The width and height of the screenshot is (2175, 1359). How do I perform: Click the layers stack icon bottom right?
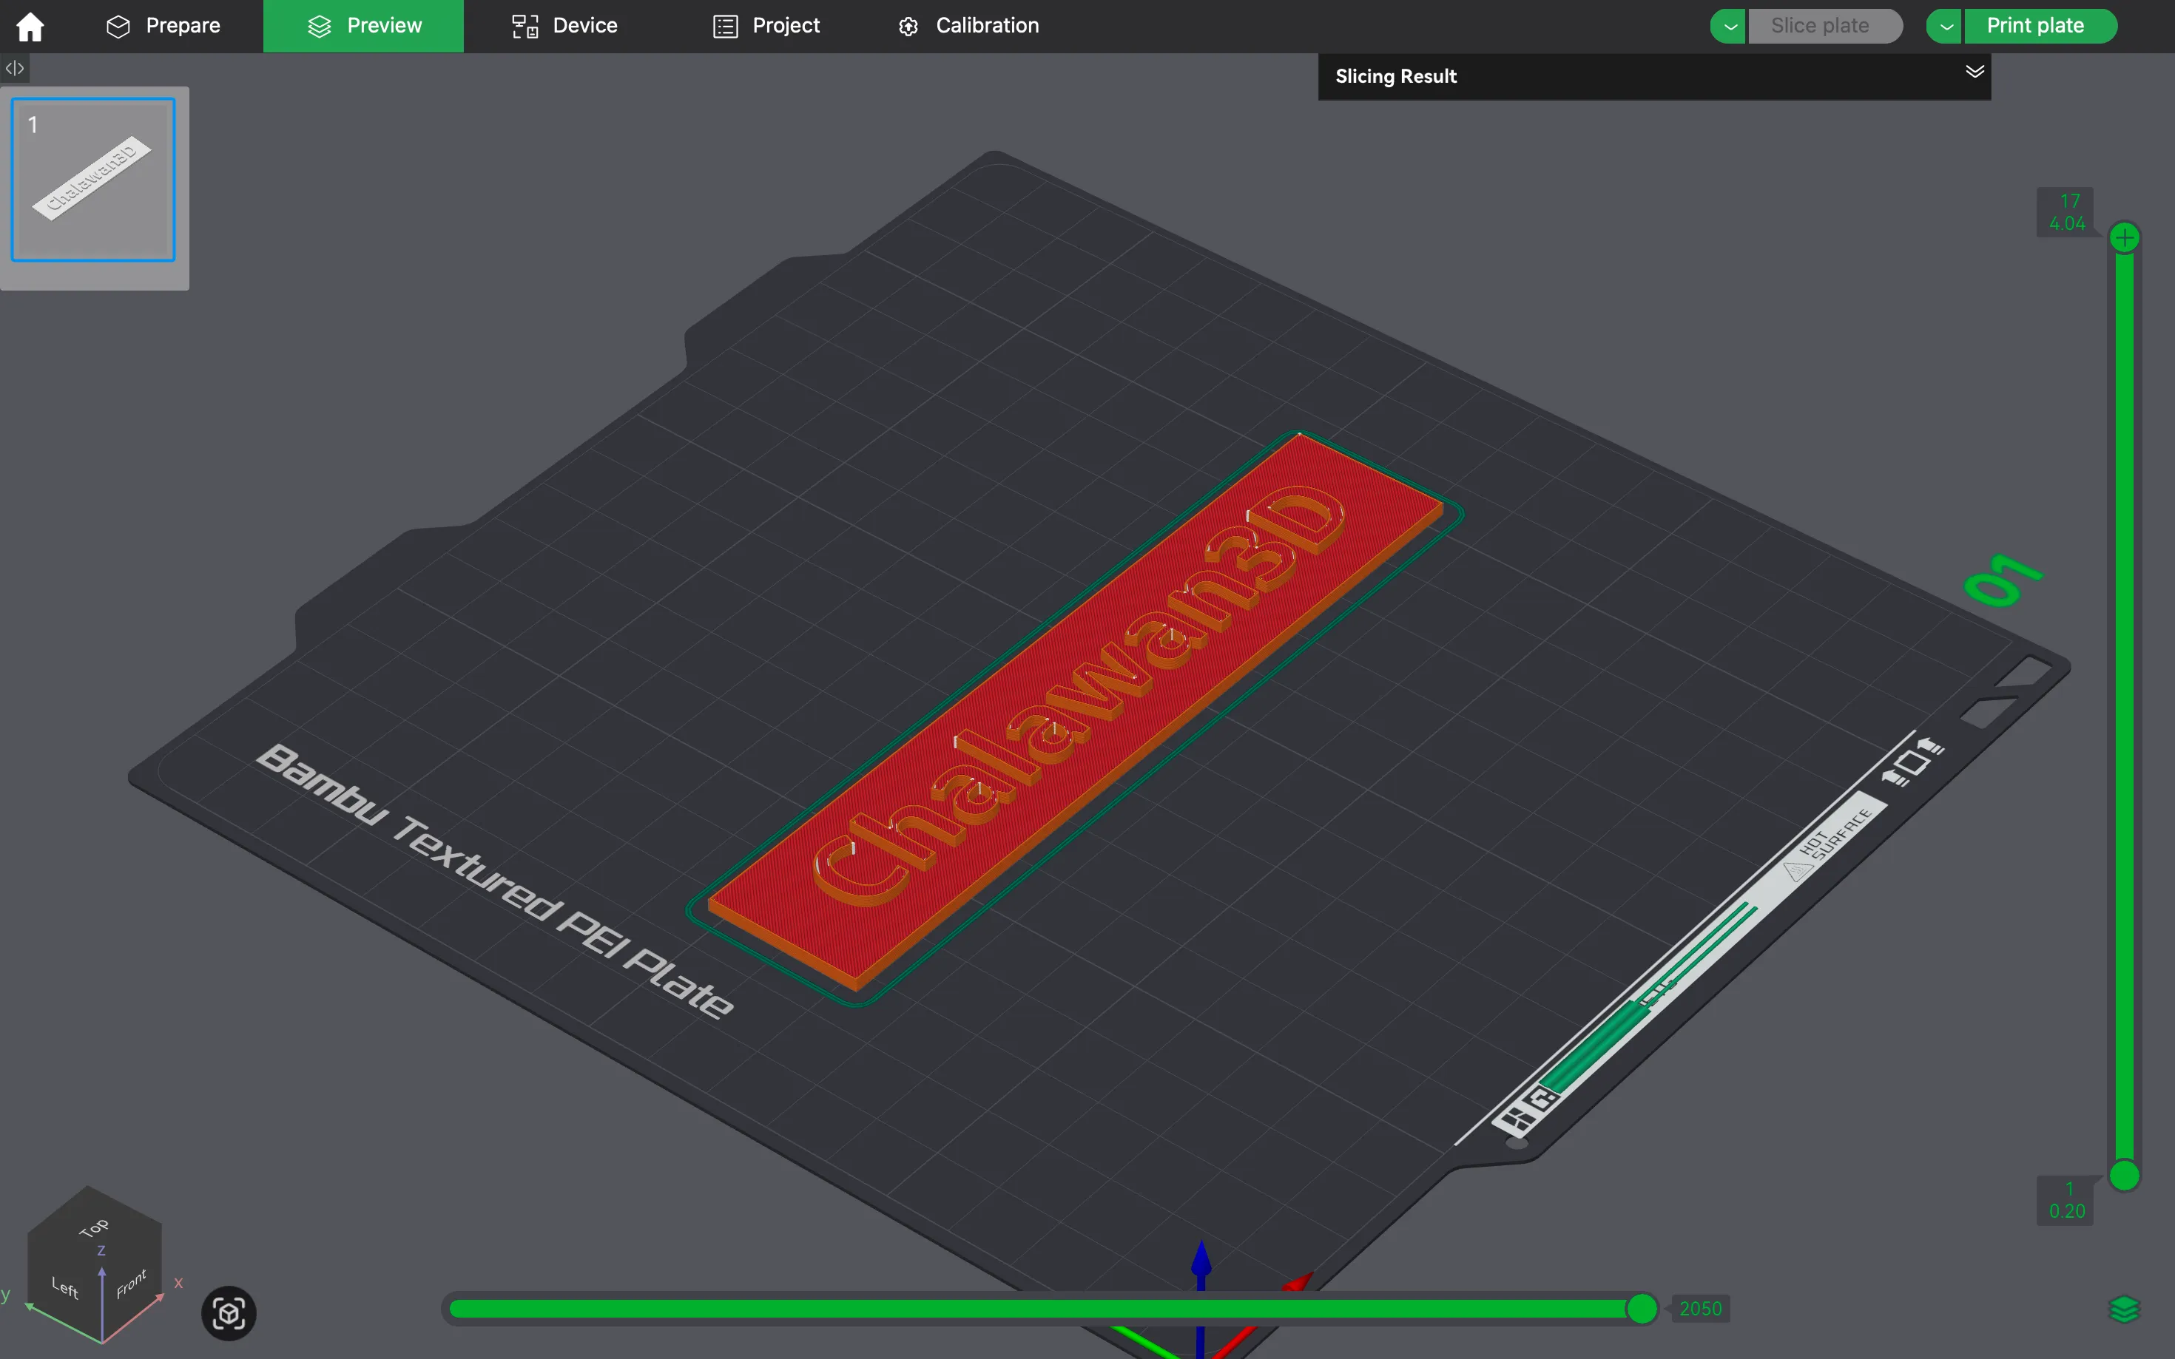pyautogui.click(x=2123, y=1309)
